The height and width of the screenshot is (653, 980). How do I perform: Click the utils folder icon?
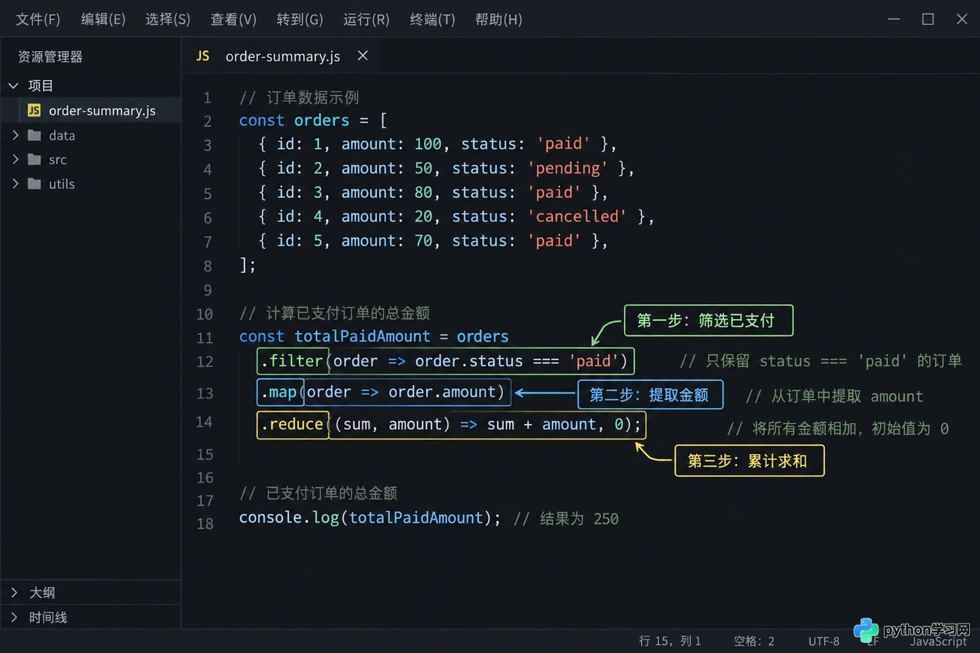click(35, 184)
